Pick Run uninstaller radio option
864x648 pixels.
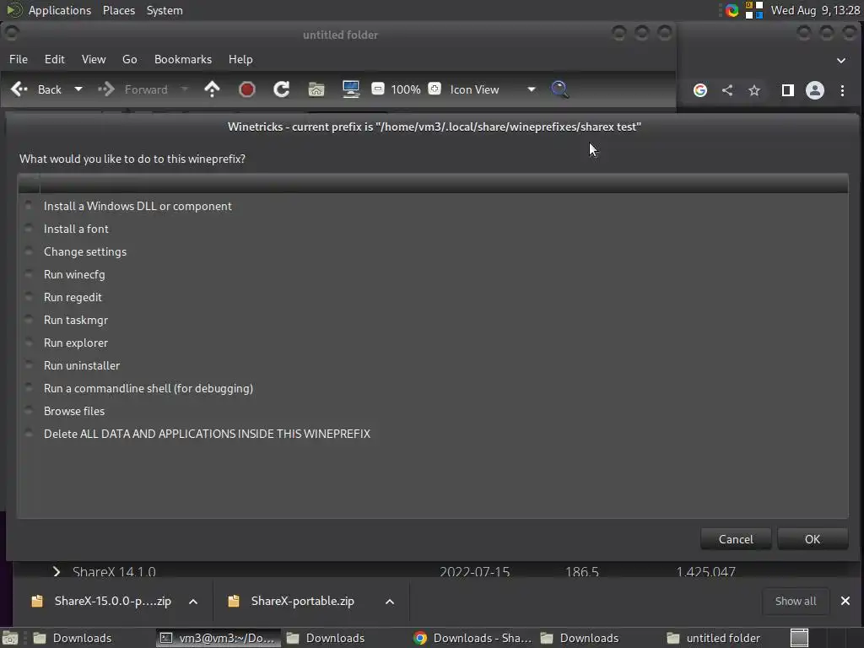(29, 364)
